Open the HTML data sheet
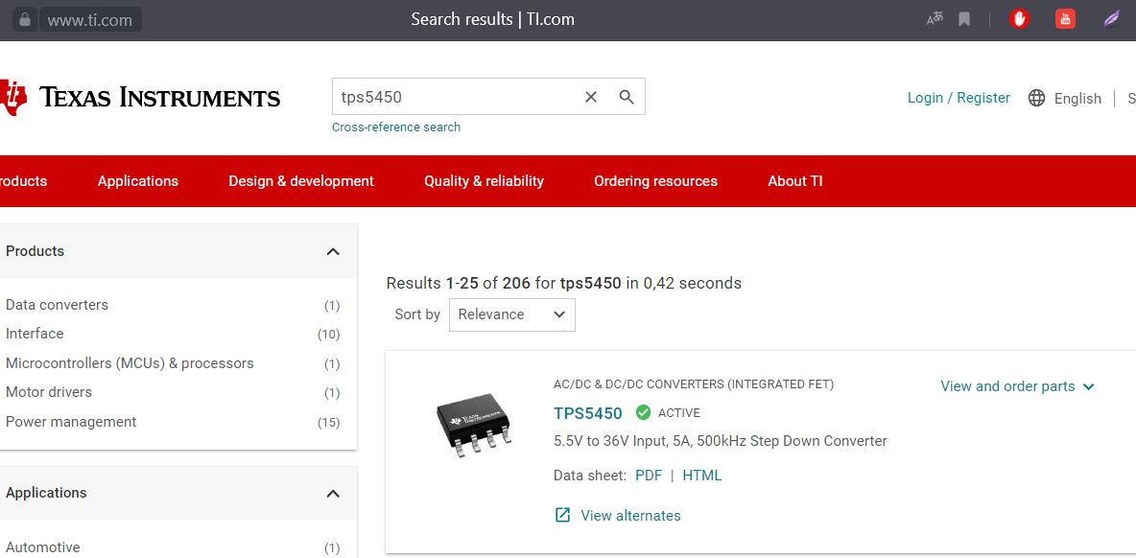Viewport: 1136px width, 558px height. point(702,476)
